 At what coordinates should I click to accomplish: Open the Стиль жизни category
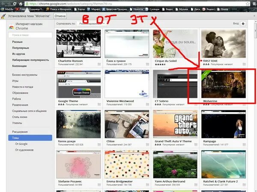[x=20, y=117]
